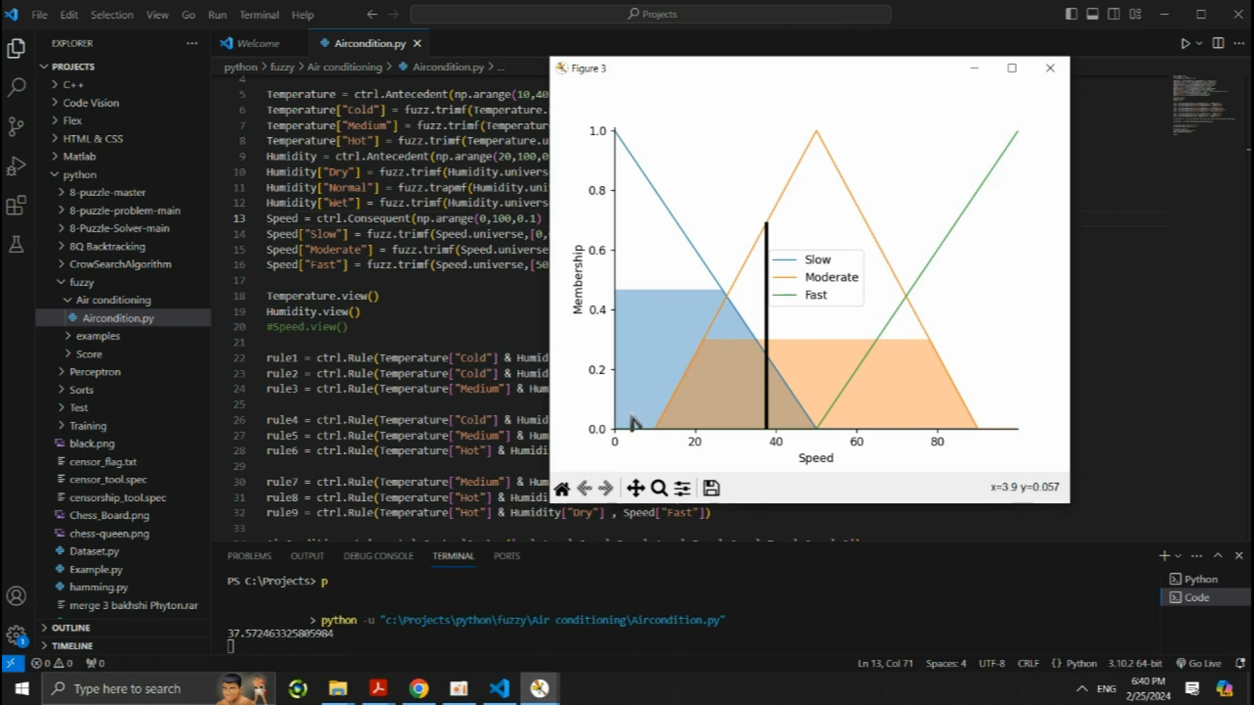Click the Windows taskbar search box
The image size is (1254, 705).
[127, 689]
